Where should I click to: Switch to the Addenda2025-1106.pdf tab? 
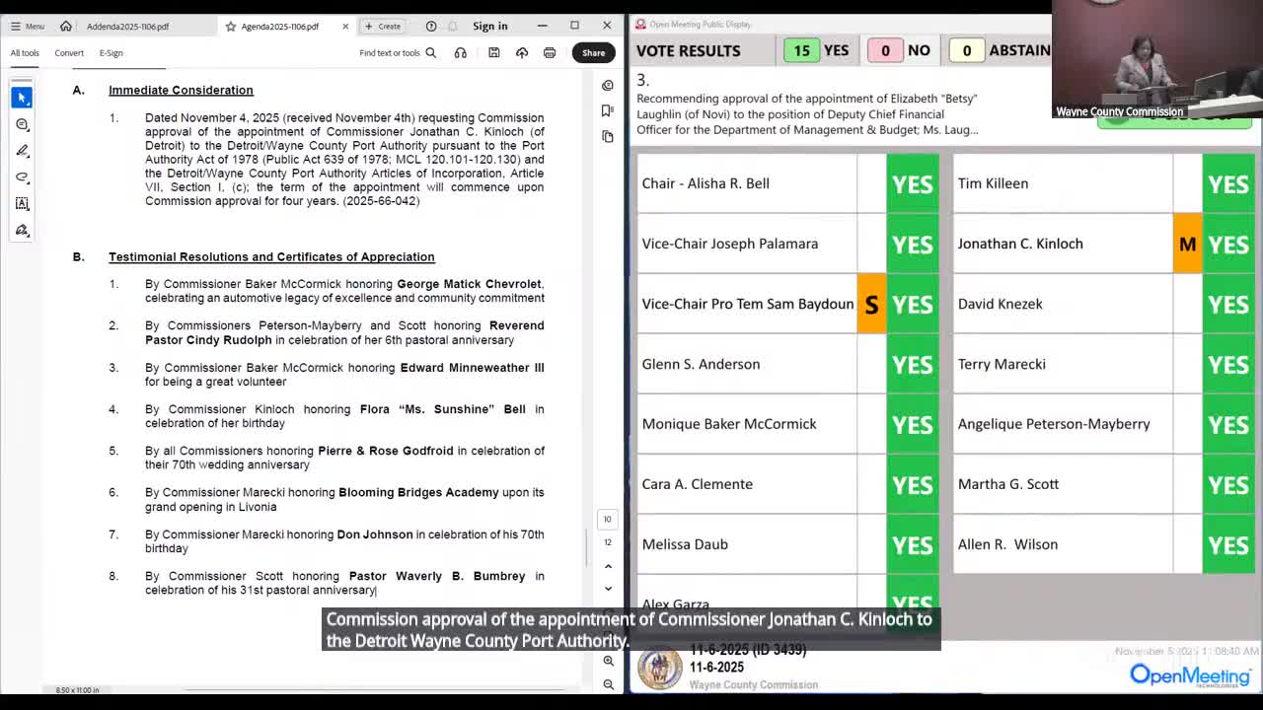(128, 26)
